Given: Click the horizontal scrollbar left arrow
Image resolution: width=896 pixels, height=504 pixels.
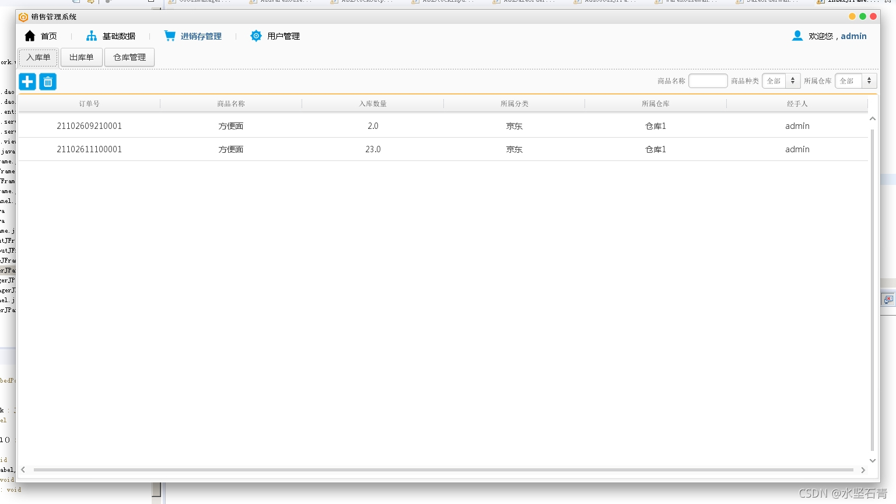Looking at the screenshot, I should tap(23, 470).
